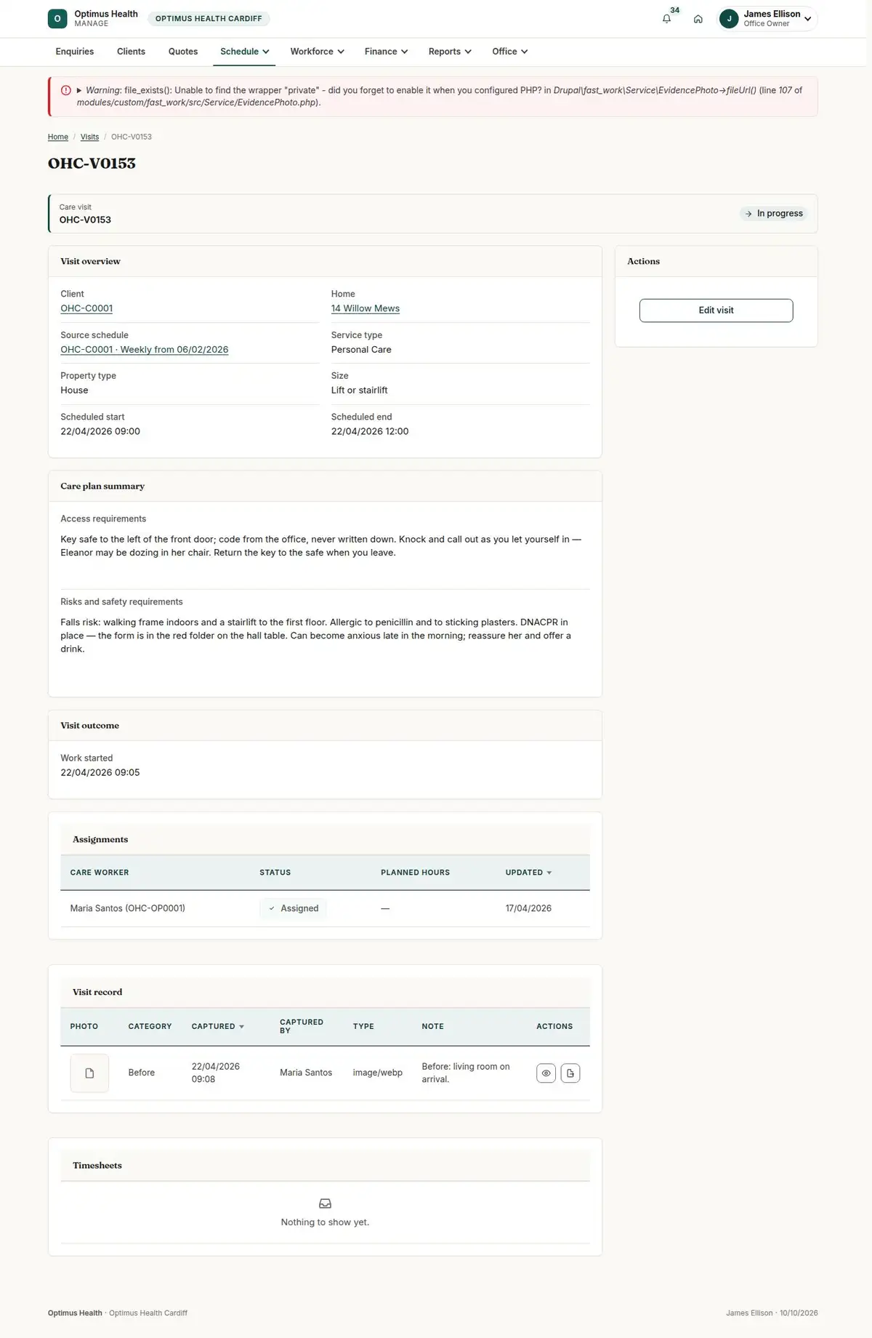Click the J user avatar circle

(729, 19)
